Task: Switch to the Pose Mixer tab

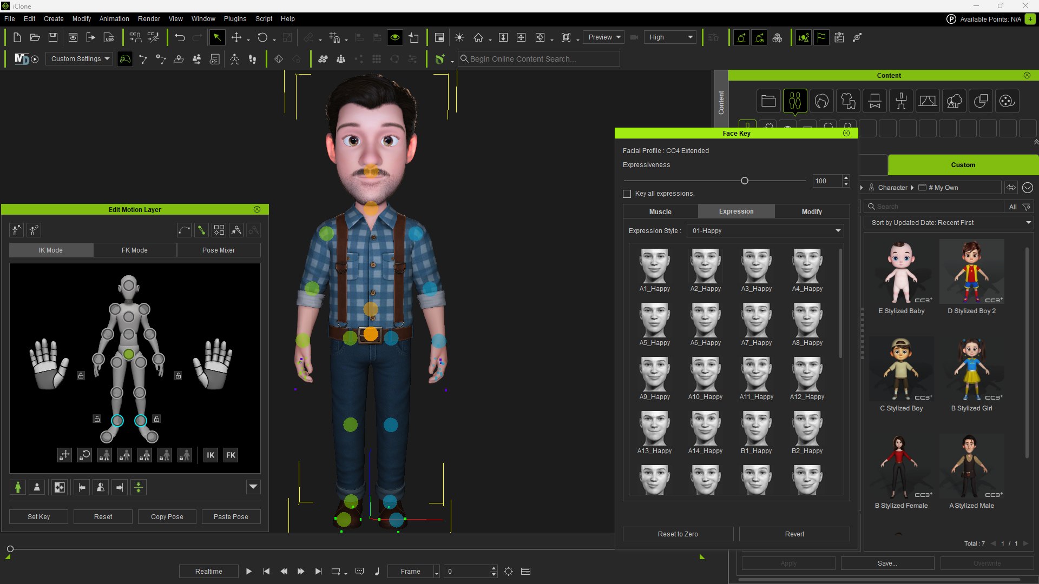Action: pos(219,250)
